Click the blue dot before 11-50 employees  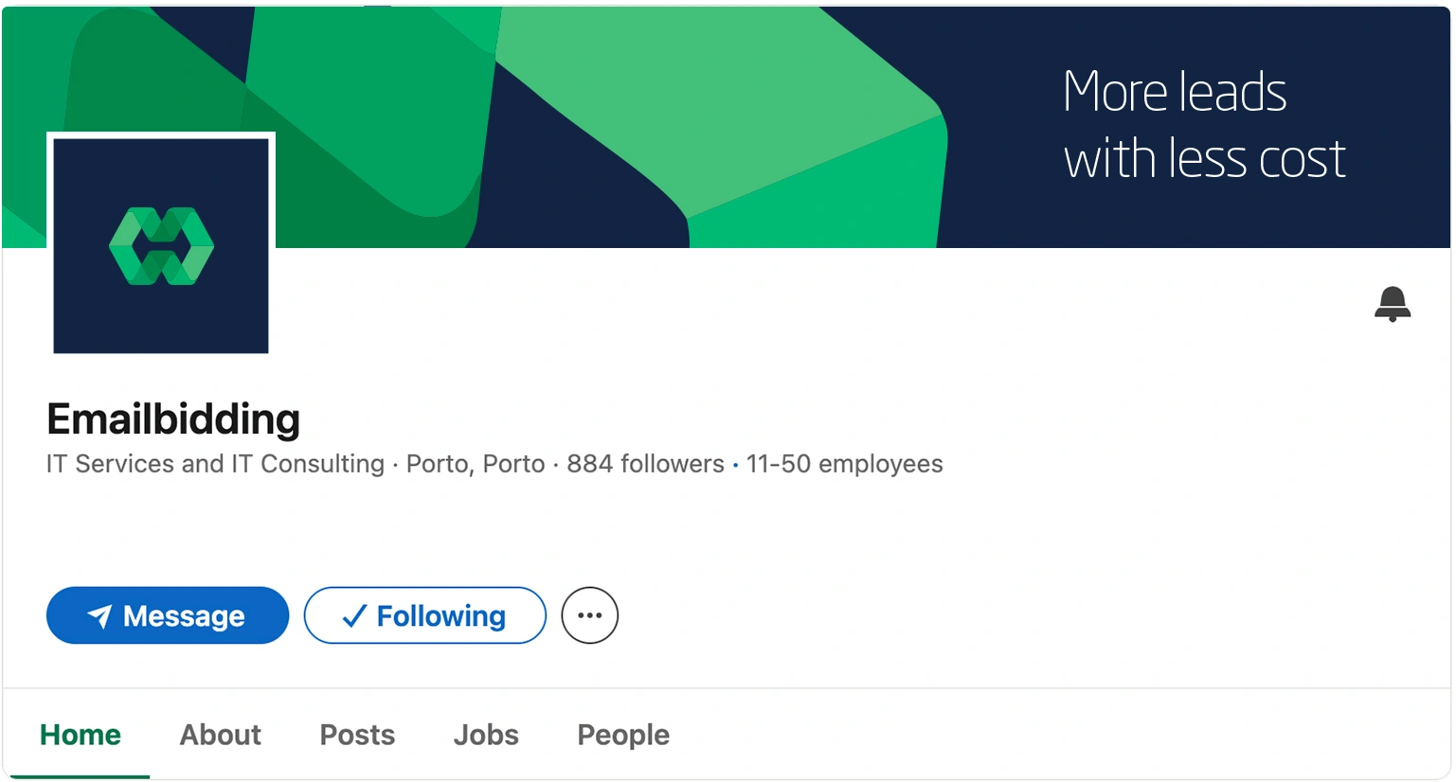[734, 465]
